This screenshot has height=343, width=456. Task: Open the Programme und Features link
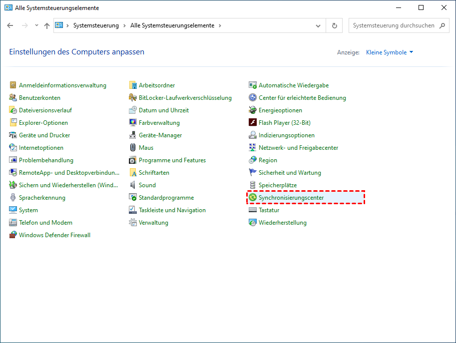click(x=172, y=160)
